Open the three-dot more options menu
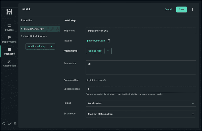 pyautogui.click(x=192, y=10)
